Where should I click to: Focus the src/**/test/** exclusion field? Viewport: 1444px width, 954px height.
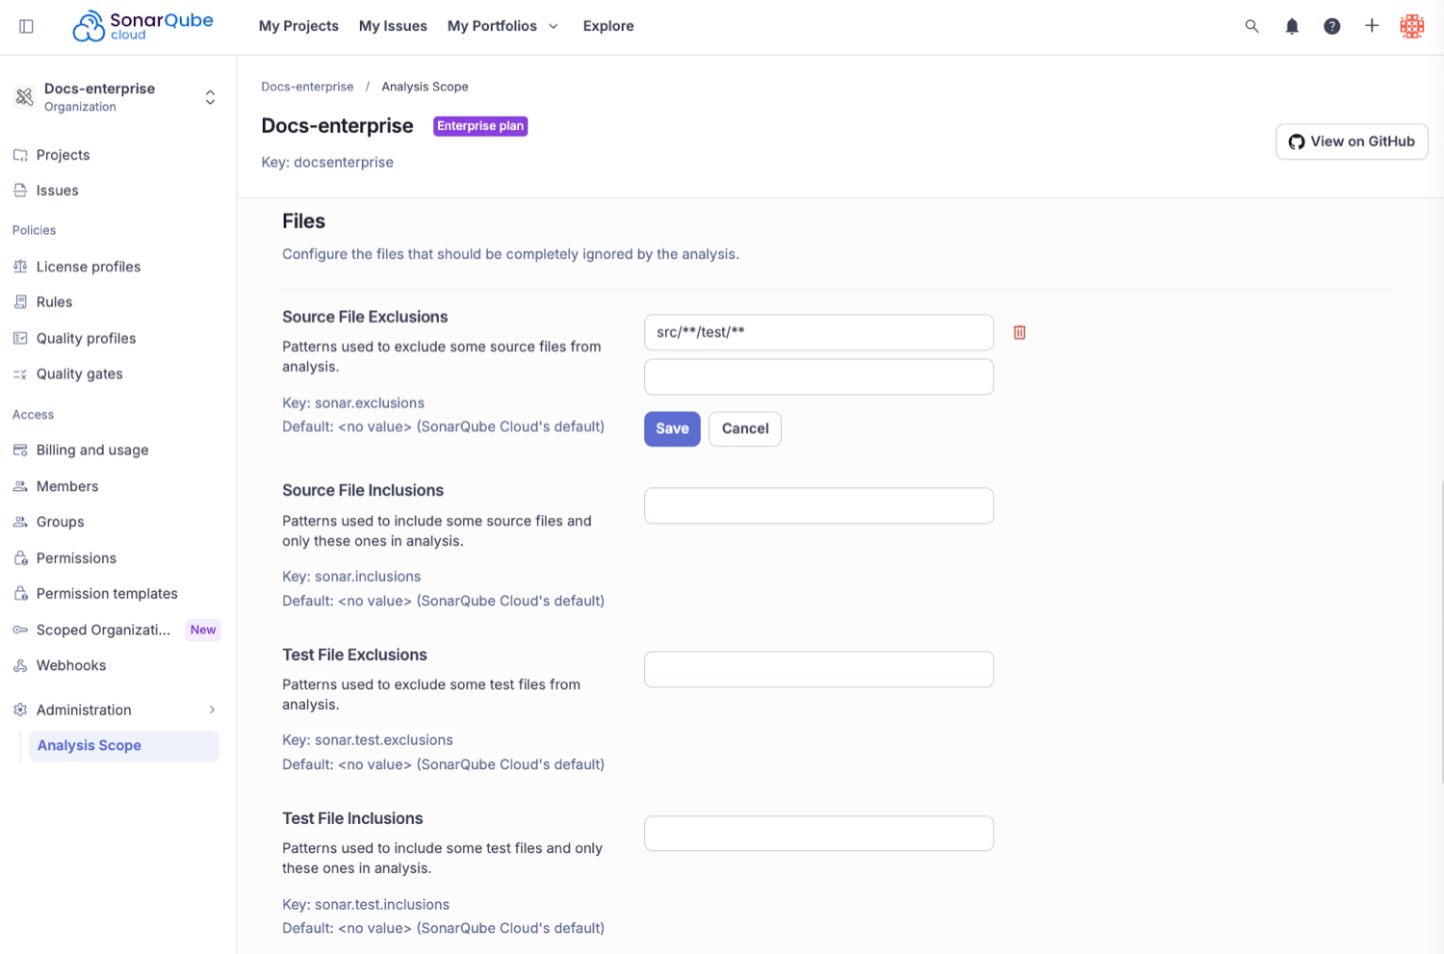[x=819, y=332]
